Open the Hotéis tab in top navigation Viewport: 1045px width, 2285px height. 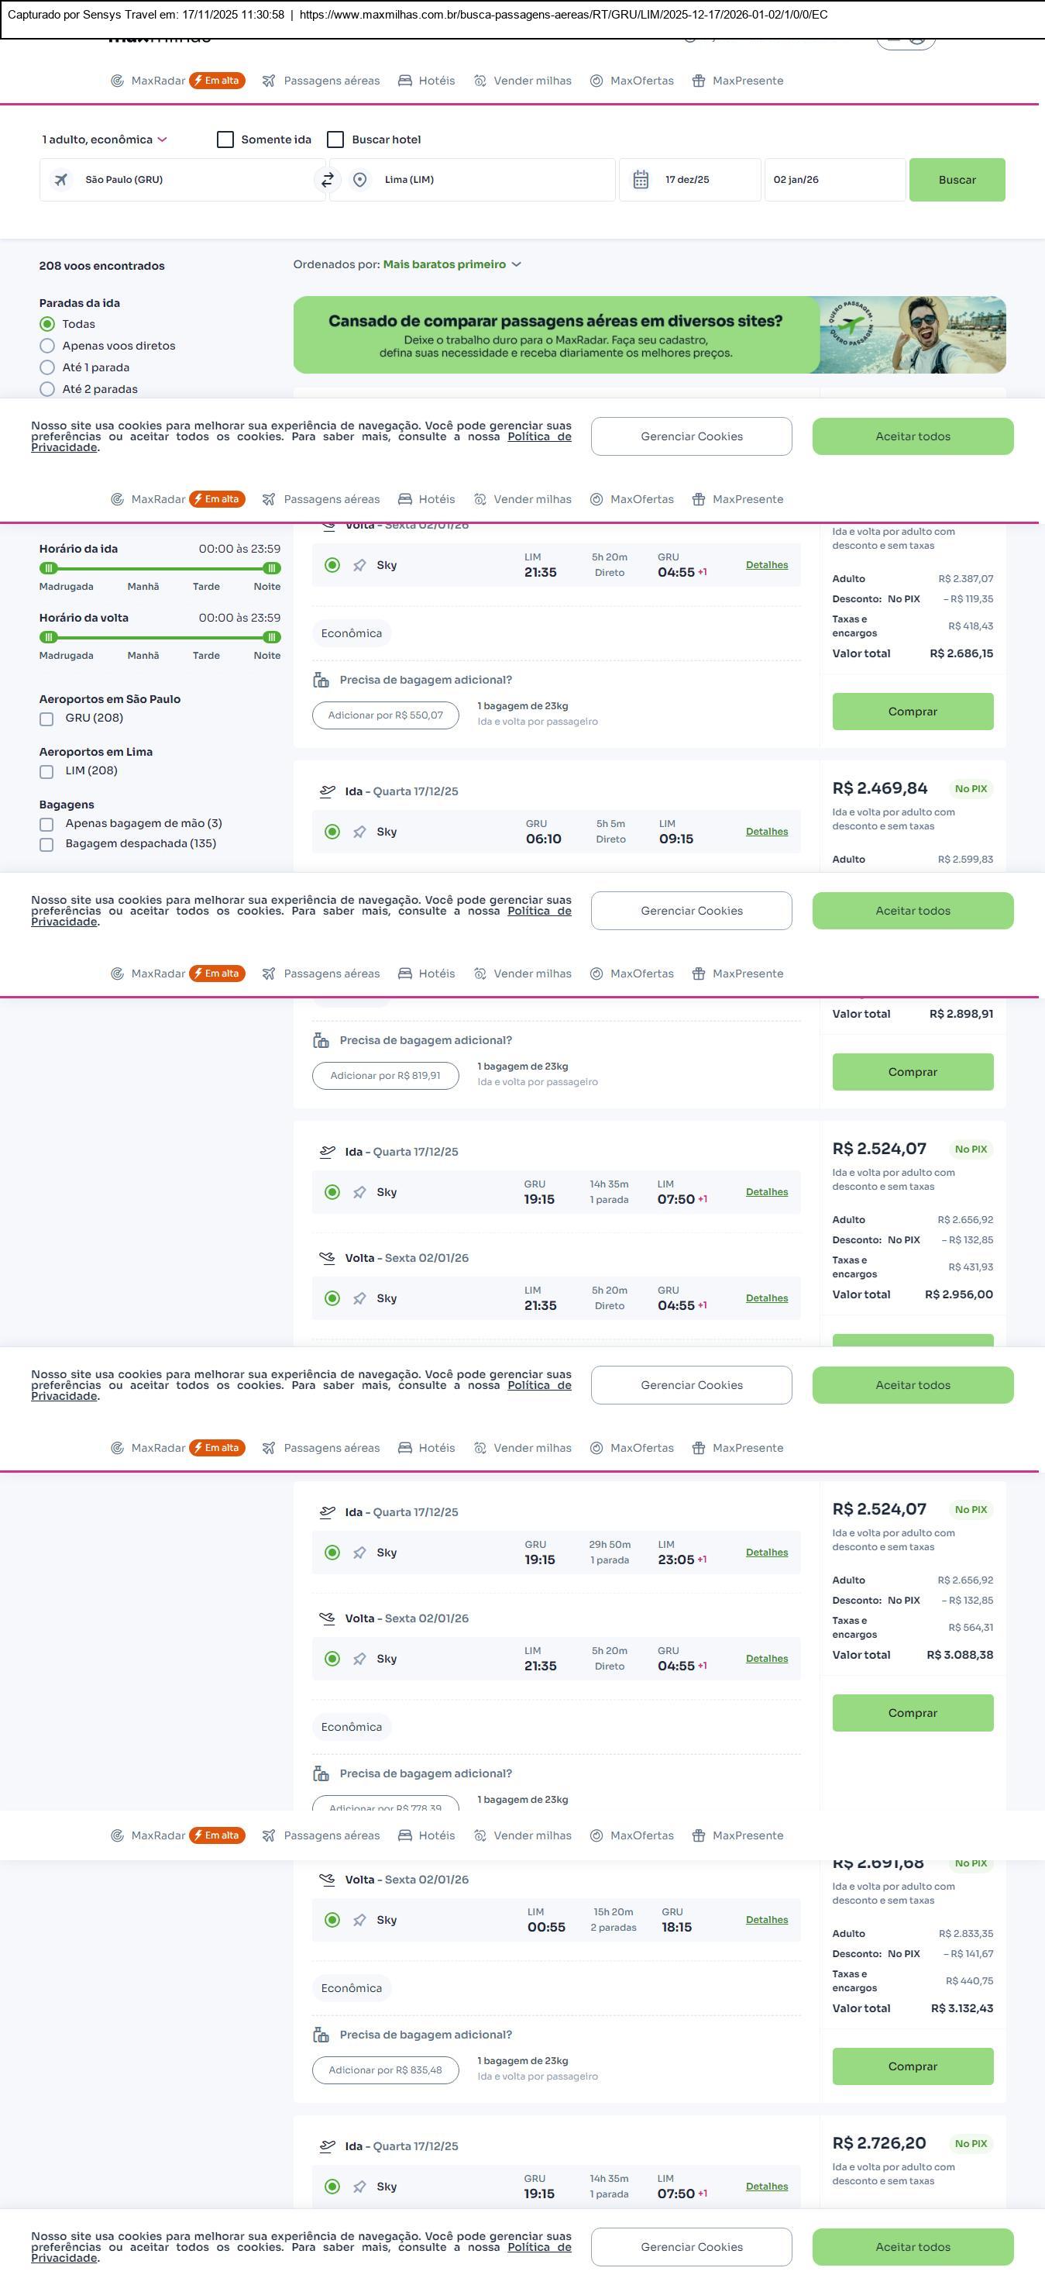[x=426, y=81]
